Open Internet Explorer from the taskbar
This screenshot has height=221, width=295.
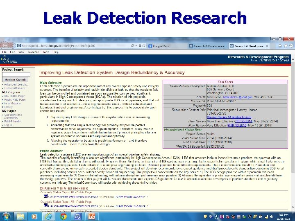click(x=48, y=216)
